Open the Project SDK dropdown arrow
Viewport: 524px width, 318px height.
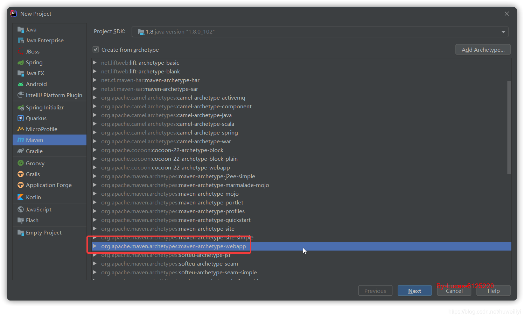[x=503, y=32]
